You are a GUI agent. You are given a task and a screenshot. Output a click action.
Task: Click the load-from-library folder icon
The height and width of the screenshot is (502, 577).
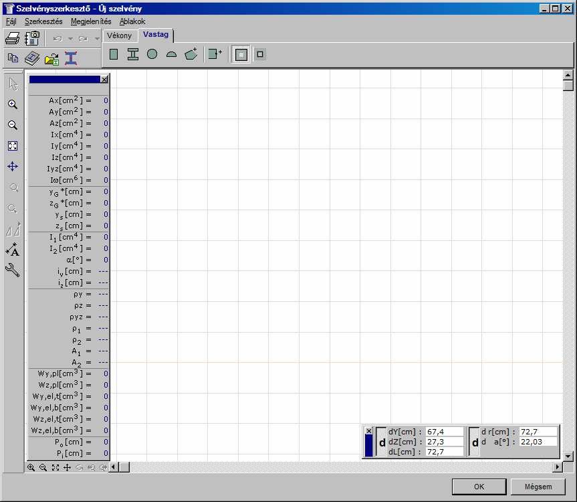(x=51, y=59)
